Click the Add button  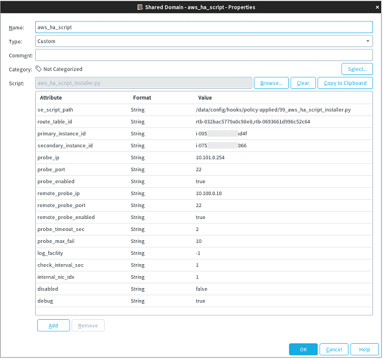click(53, 326)
